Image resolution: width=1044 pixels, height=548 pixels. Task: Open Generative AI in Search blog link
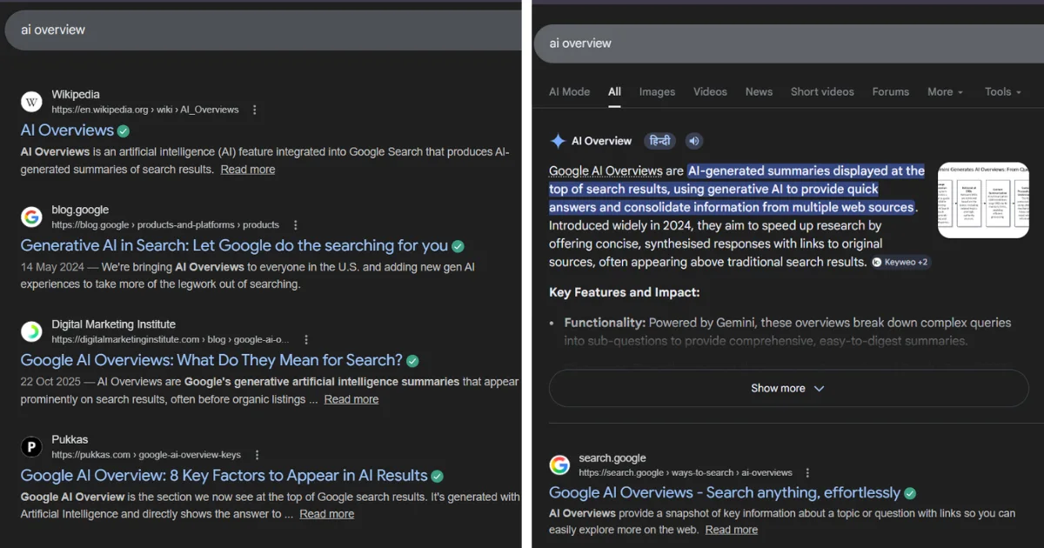234,245
